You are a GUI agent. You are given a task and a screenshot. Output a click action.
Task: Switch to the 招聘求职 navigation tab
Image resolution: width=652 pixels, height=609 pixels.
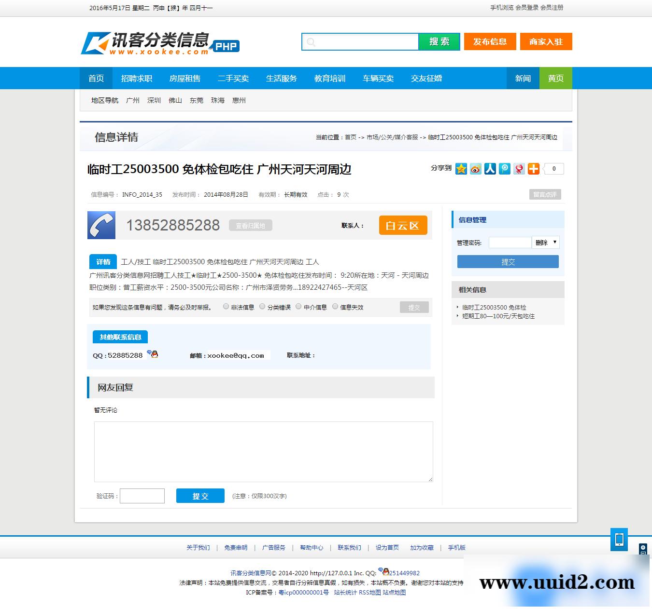(137, 78)
